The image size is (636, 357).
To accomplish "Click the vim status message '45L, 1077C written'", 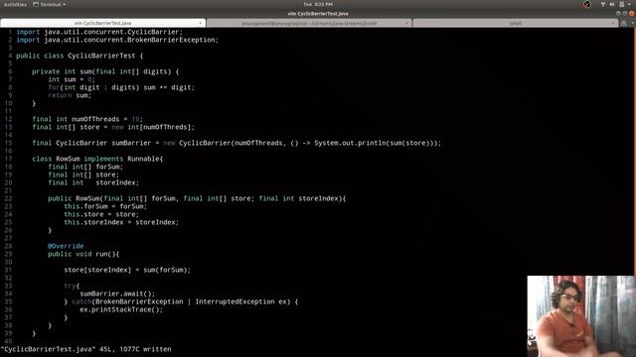I will (135, 349).
